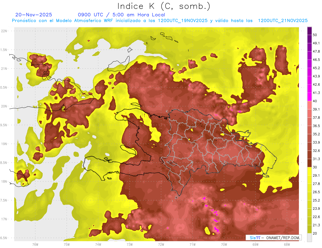Click the colorbar label '21.3'

316,225
